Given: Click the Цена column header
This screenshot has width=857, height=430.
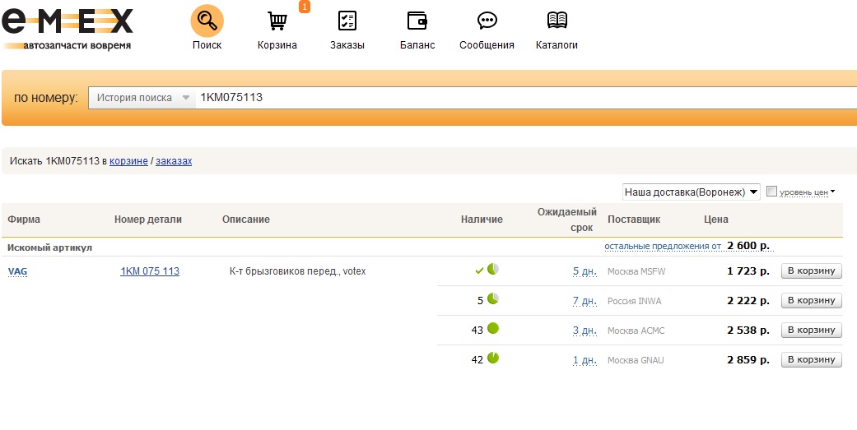Looking at the screenshot, I should coord(716,220).
